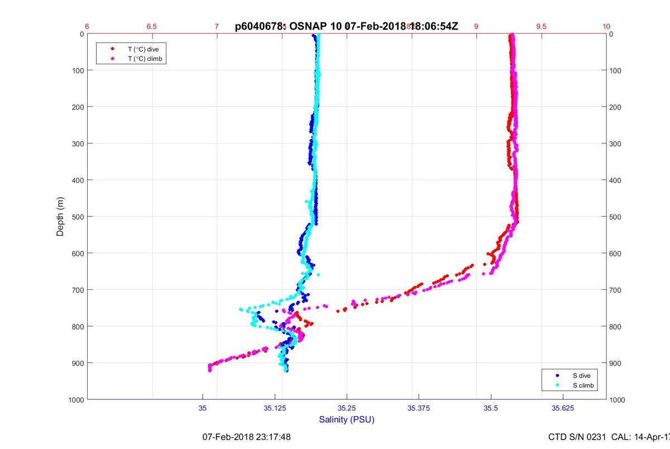Click the salinity tick '35.625'
The image size is (670, 449).
click(x=563, y=408)
